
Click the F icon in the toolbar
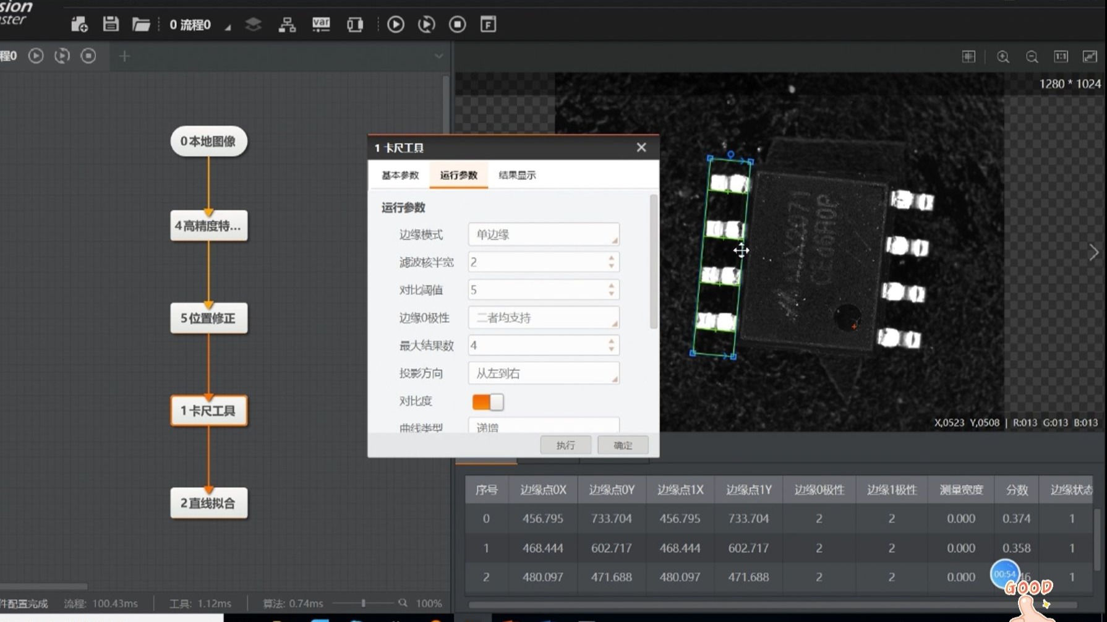point(489,24)
